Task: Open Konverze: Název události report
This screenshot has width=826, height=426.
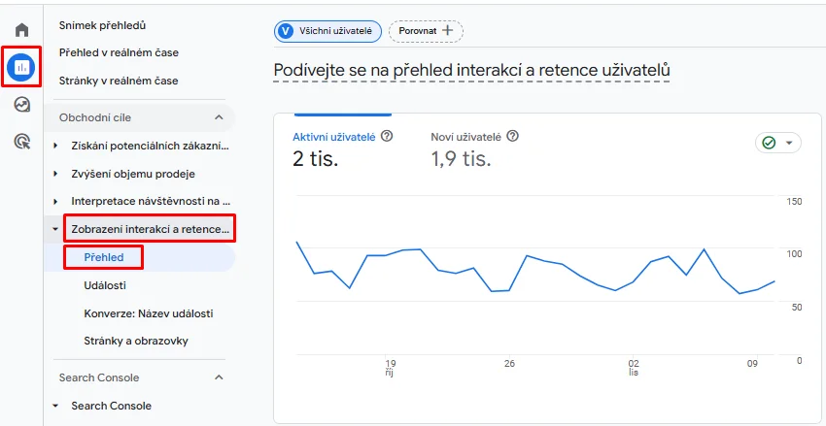Action: pos(149,313)
